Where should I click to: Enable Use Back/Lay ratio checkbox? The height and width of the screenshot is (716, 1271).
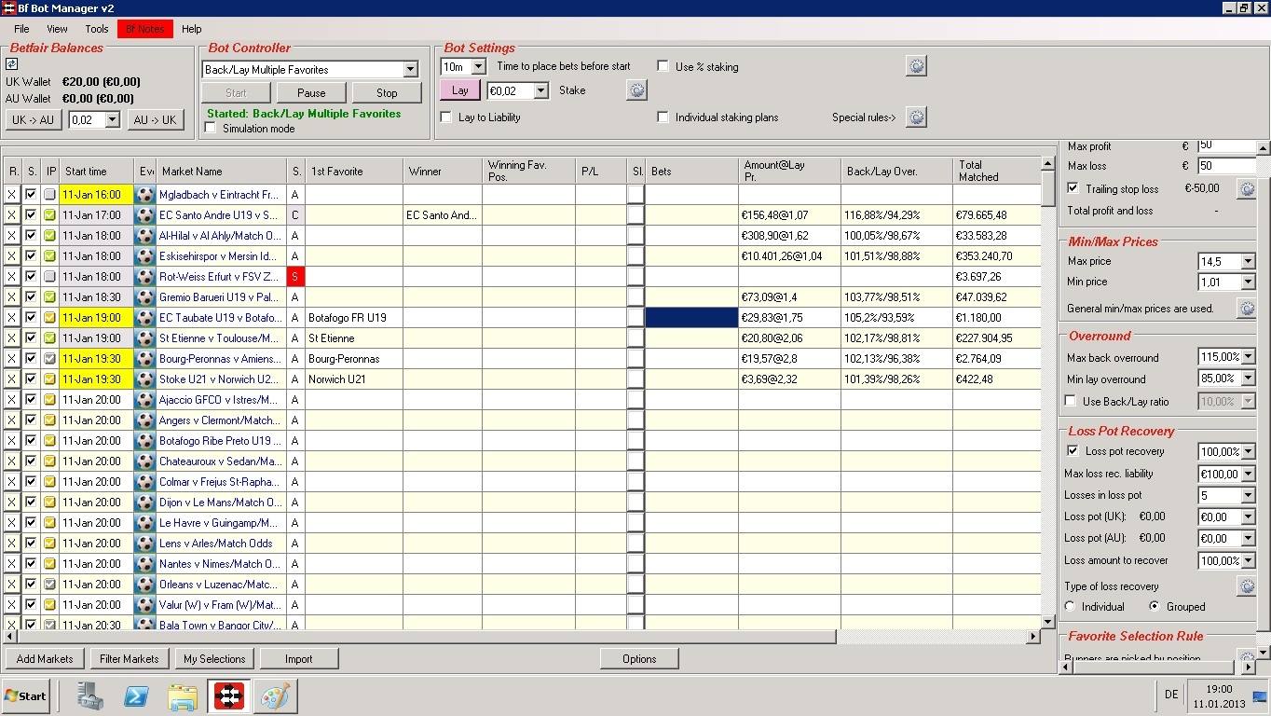pos(1071,401)
